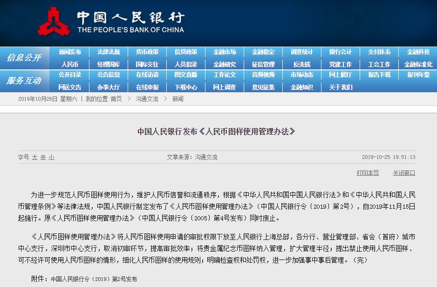Navigate to 人民币 section
437x287 pixels.
pos(70,64)
